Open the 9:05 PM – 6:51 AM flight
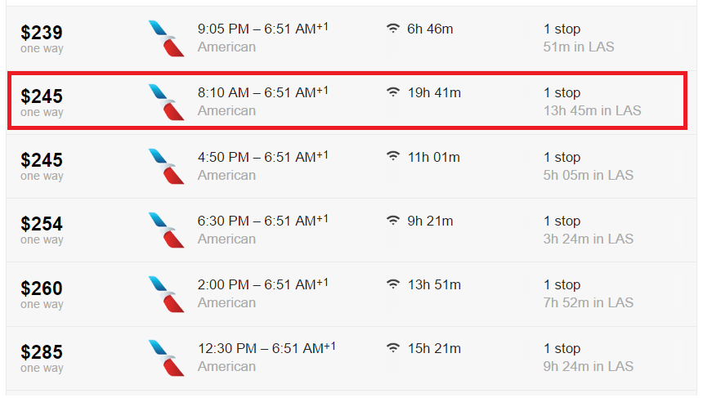Viewport: 703px width, 398px height. 263,29
